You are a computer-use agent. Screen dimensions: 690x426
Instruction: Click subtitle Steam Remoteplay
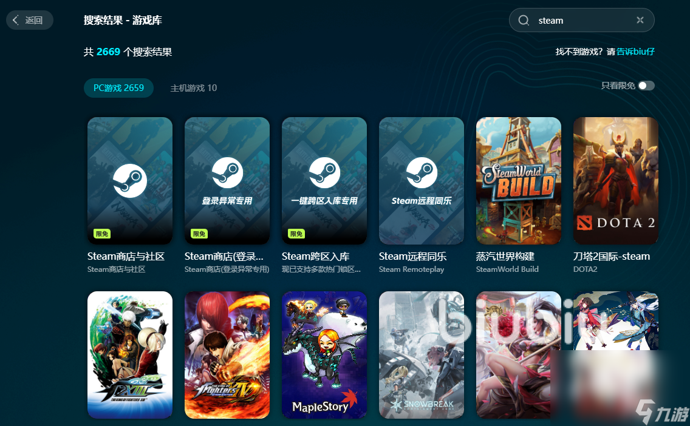click(x=411, y=269)
